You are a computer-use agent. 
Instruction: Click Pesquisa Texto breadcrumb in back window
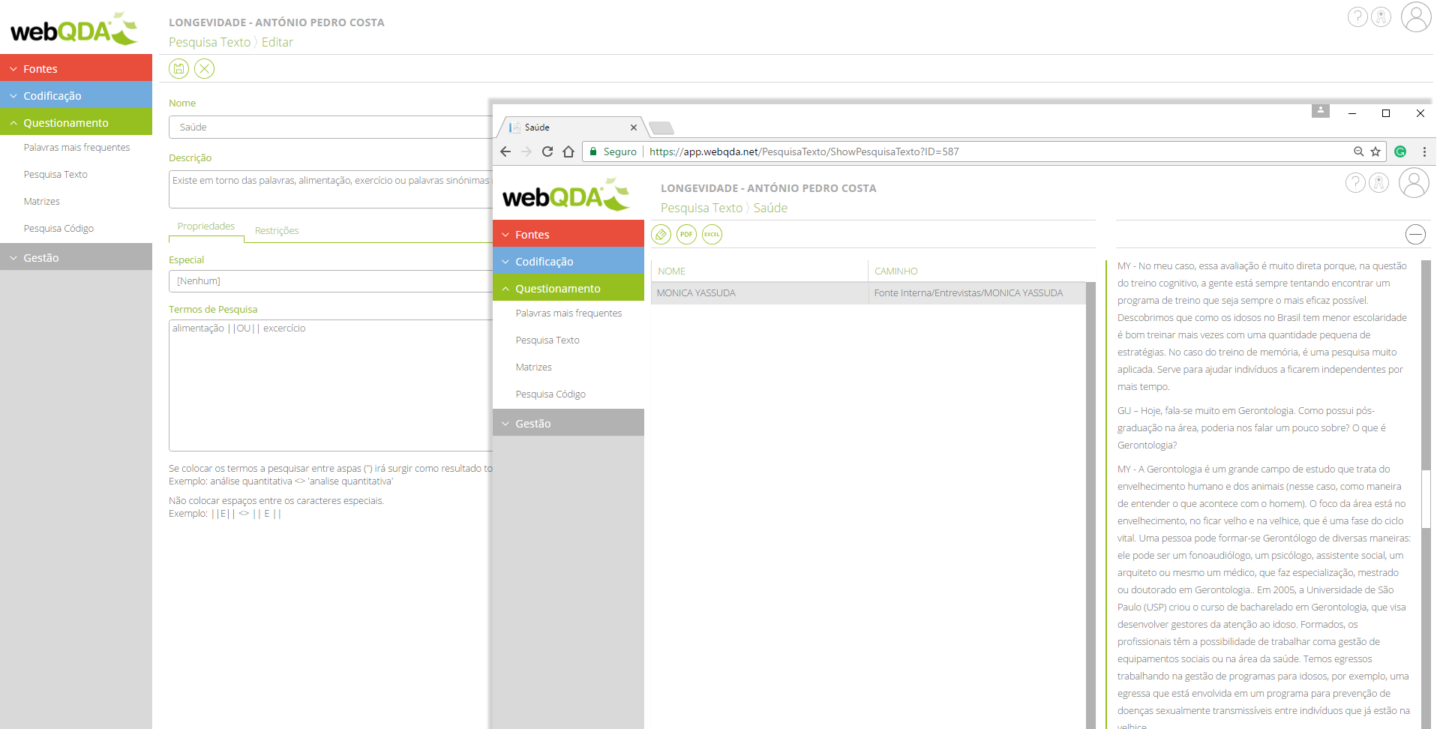click(x=209, y=43)
